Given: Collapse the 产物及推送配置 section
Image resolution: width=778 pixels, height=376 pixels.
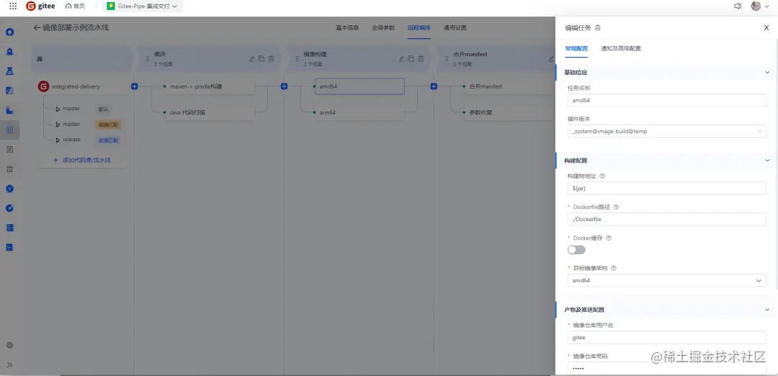Looking at the screenshot, I should (x=767, y=310).
